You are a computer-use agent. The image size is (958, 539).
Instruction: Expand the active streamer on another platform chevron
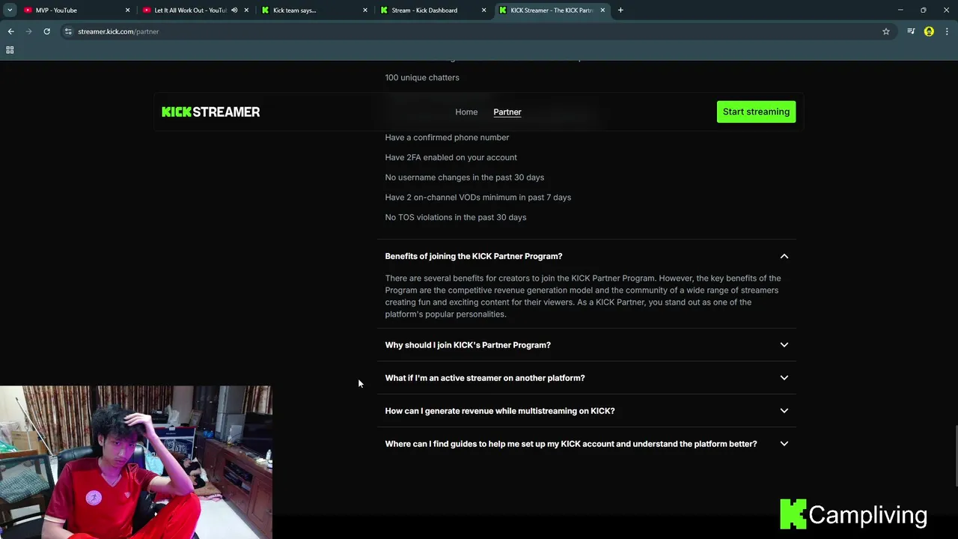click(784, 378)
